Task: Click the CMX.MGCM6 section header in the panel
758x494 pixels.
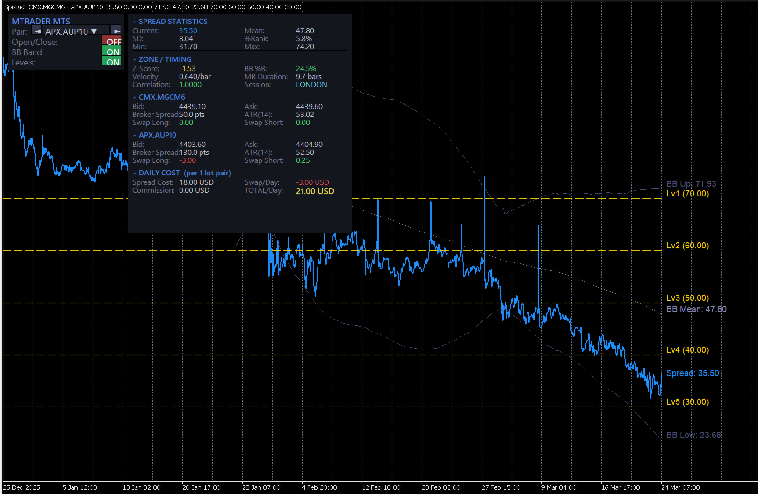Action: tap(162, 97)
